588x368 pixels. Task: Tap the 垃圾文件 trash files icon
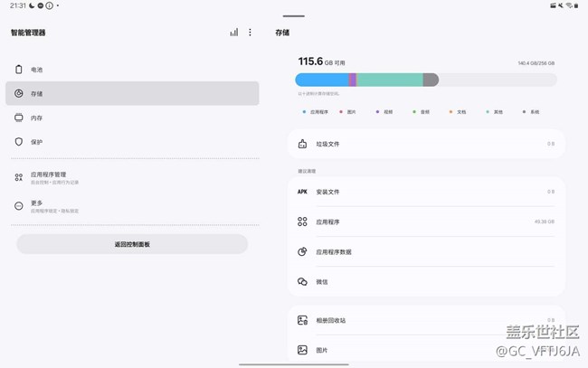pyautogui.click(x=302, y=144)
